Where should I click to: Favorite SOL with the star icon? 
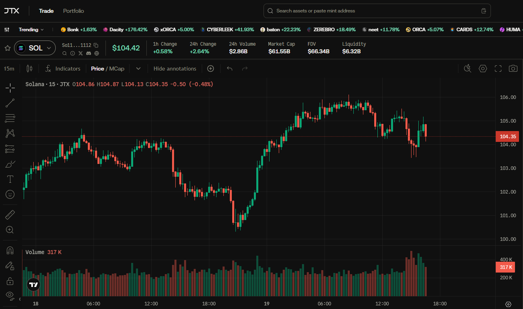pos(7,48)
